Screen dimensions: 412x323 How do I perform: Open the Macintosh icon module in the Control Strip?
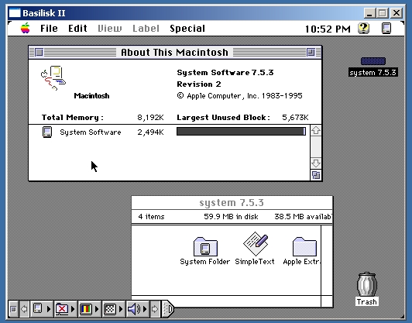42,309
